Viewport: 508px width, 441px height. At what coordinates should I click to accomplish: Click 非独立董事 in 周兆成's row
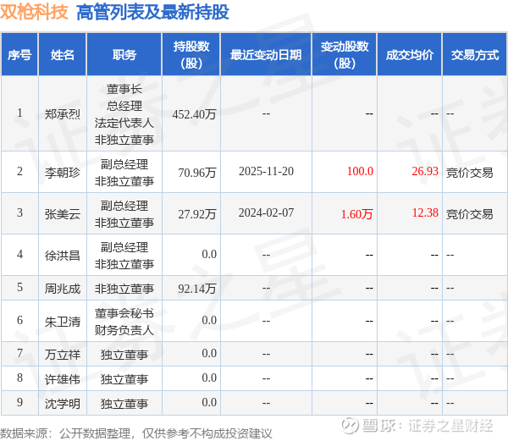[124, 288]
